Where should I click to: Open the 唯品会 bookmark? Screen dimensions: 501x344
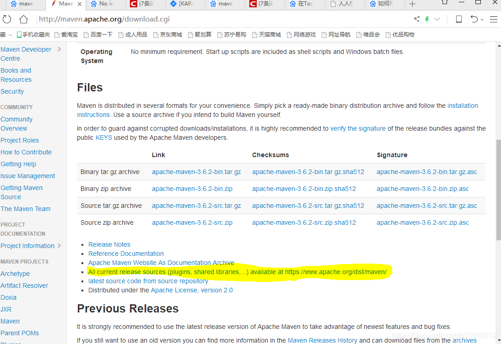(x=368, y=34)
